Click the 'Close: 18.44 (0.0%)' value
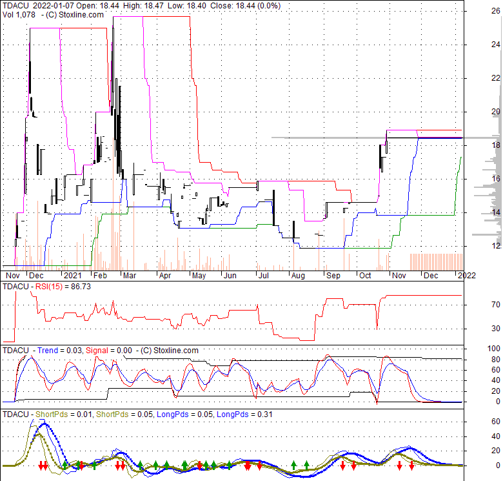This screenshot has height=481, width=503. tap(246, 6)
